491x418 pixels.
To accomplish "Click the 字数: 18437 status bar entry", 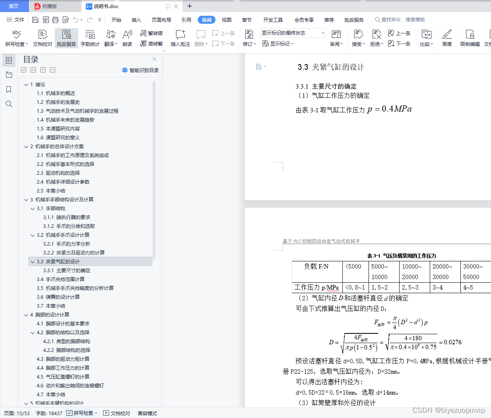I will coord(49,413).
